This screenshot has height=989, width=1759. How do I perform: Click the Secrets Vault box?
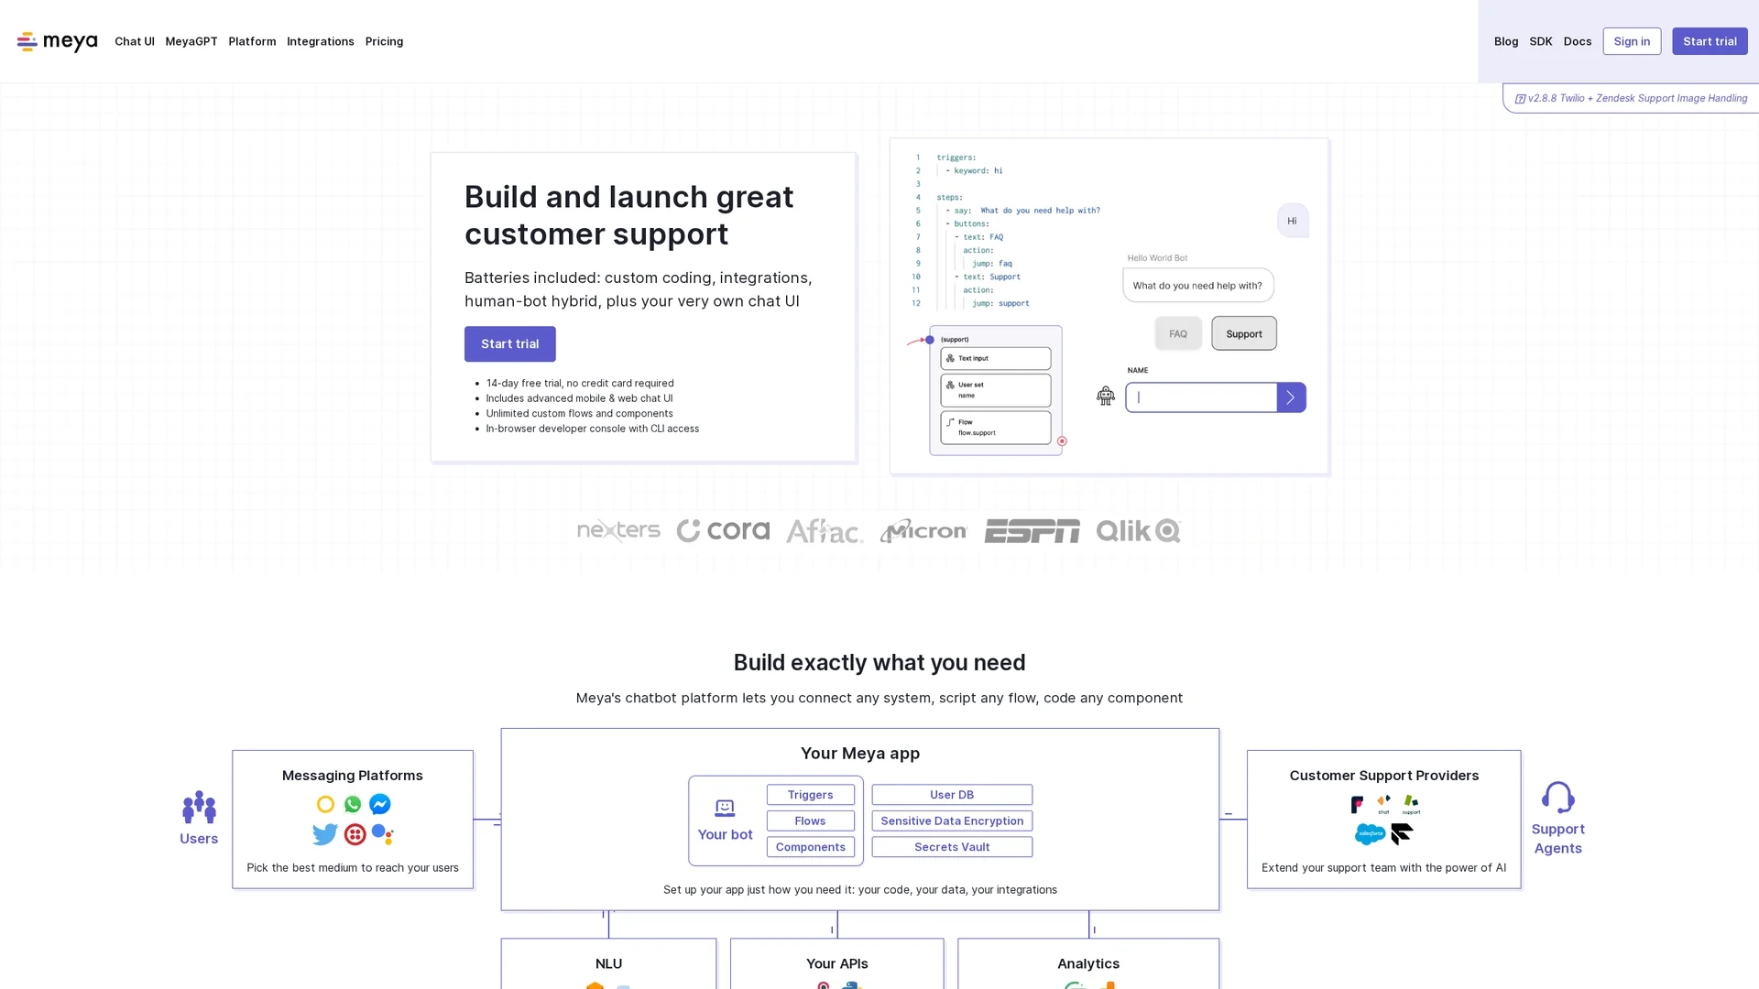[952, 847]
